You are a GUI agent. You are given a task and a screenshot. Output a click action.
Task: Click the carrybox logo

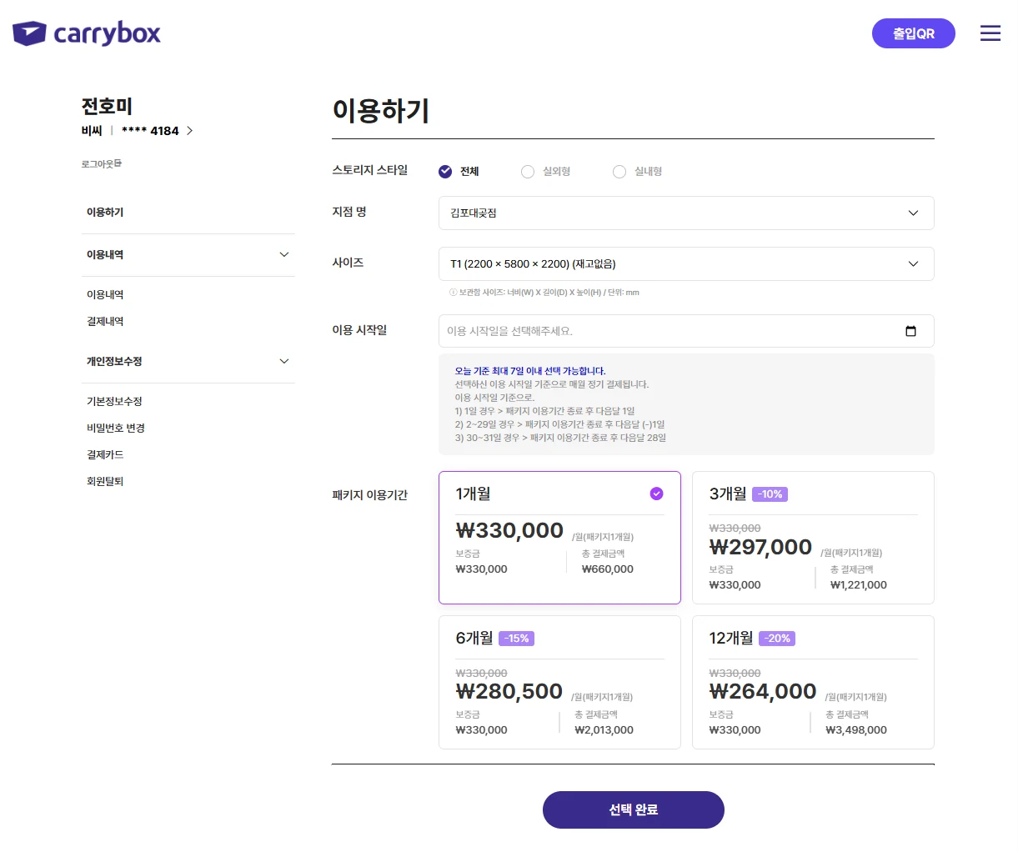coord(87,33)
